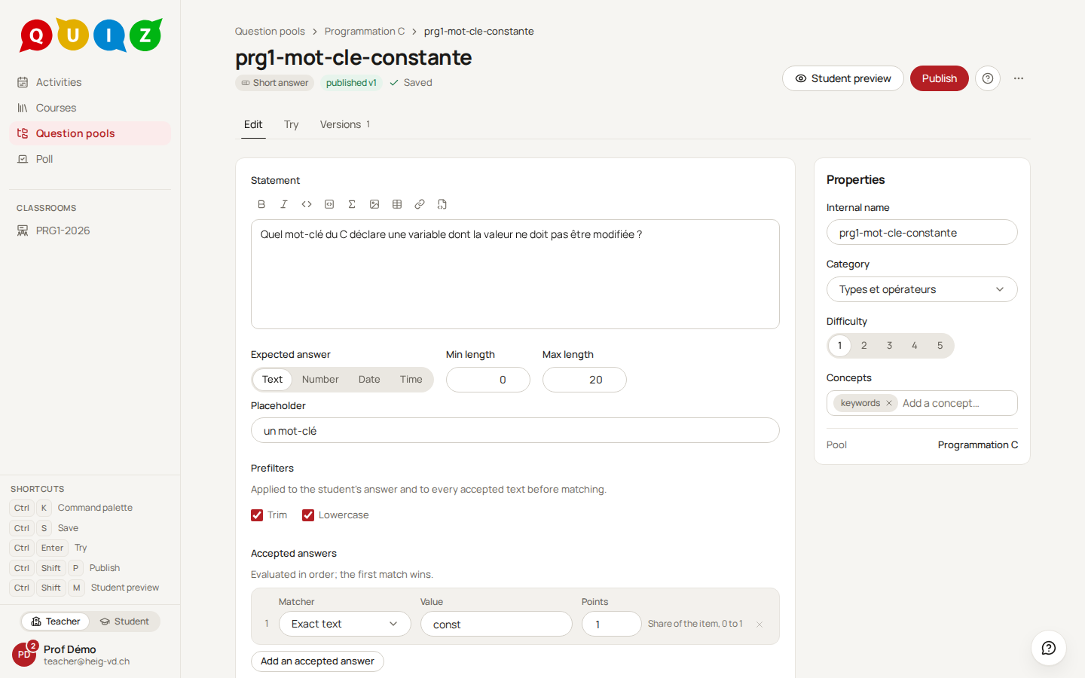Screen dimensions: 1085x678
Task: Insert a math formula with the sigma icon
Action: tap(352, 204)
